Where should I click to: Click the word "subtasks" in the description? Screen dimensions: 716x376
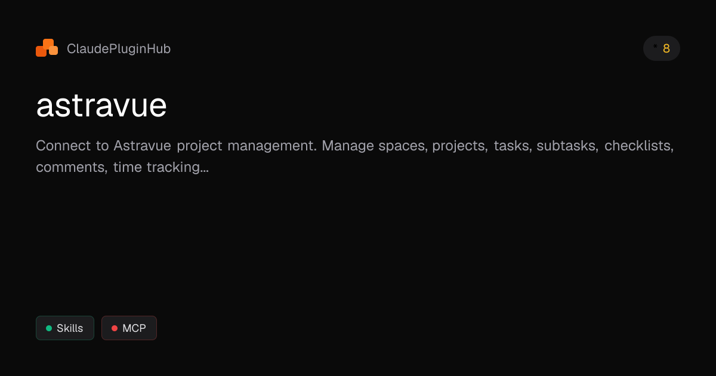[x=567, y=146]
